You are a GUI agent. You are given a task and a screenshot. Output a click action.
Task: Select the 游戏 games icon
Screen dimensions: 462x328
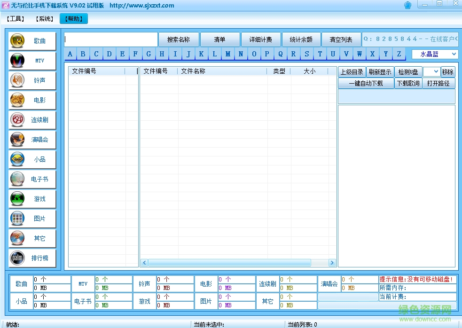pyautogui.click(x=17, y=199)
